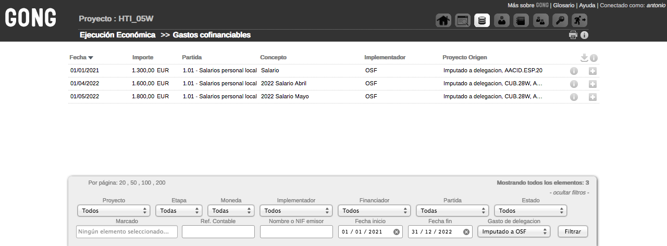This screenshot has height=246, width=667.
Task: Open the Financiador dropdown
Action: 374,211
